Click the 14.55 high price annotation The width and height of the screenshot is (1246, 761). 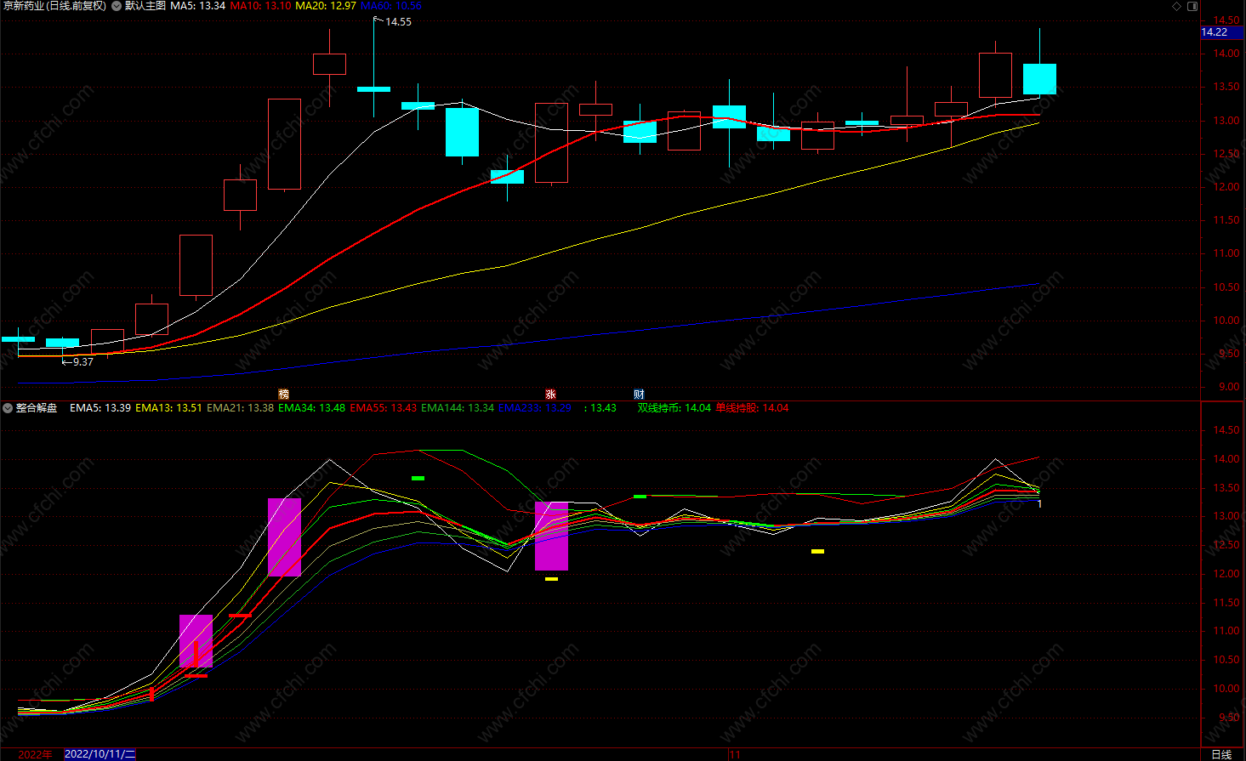(x=398, y=22)
